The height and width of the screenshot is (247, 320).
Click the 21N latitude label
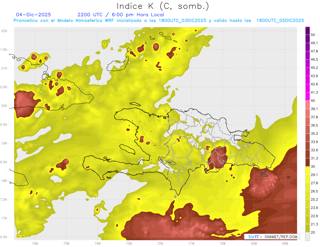click(5, 68)
